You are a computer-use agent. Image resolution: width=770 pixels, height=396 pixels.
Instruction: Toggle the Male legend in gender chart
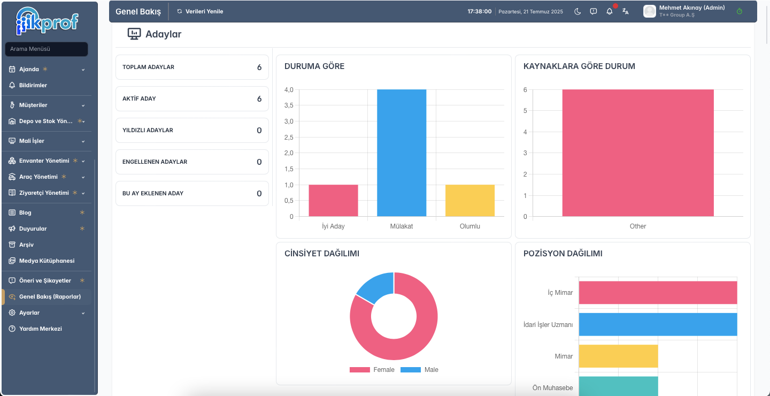[419, 370]
